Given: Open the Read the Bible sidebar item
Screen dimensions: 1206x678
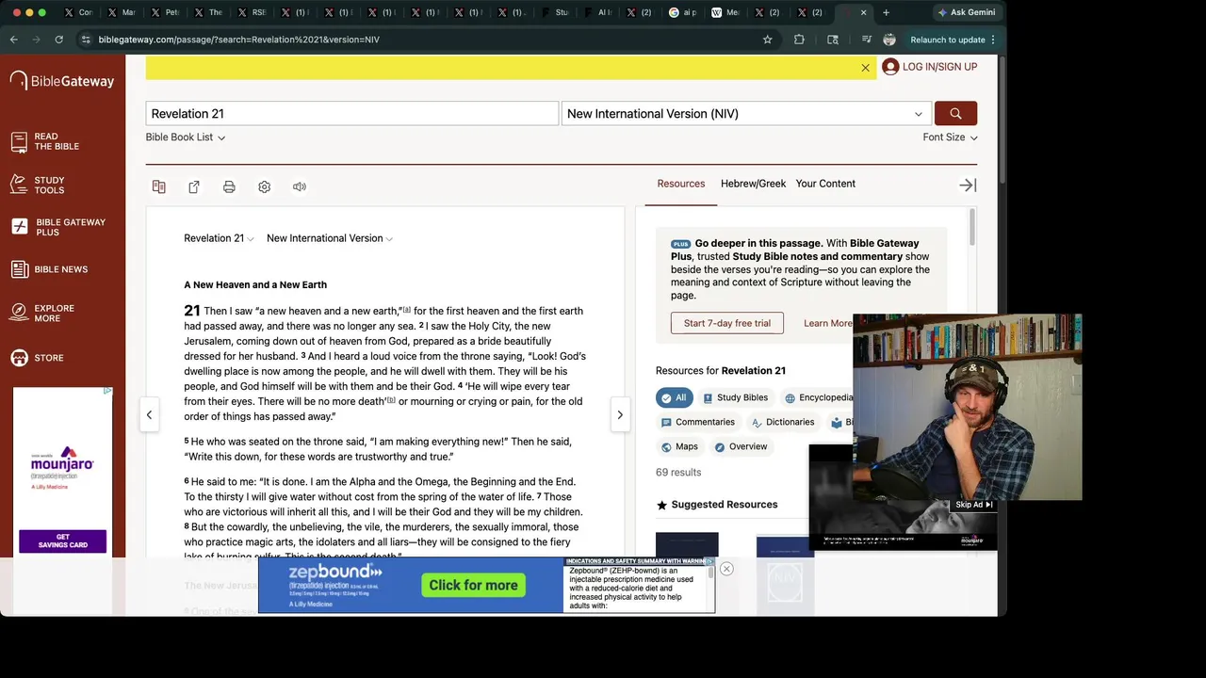Looking at the screenshot, I should (45, 141).
